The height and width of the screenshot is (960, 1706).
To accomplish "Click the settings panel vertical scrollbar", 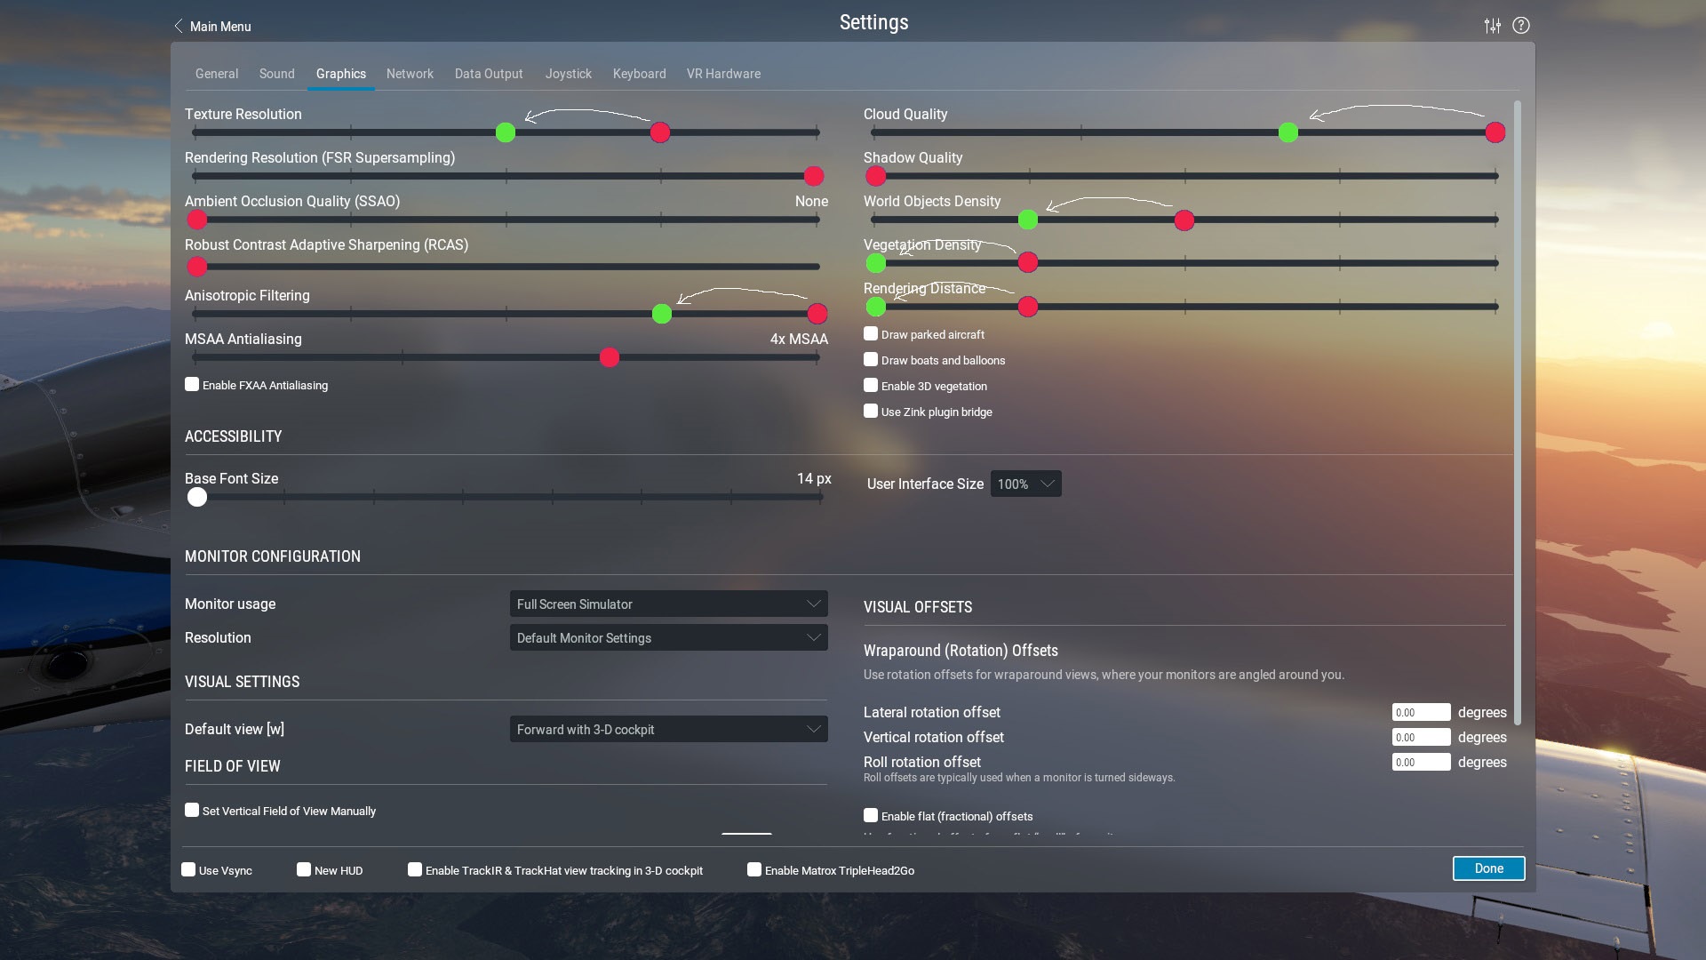I will click(1518, 413).
